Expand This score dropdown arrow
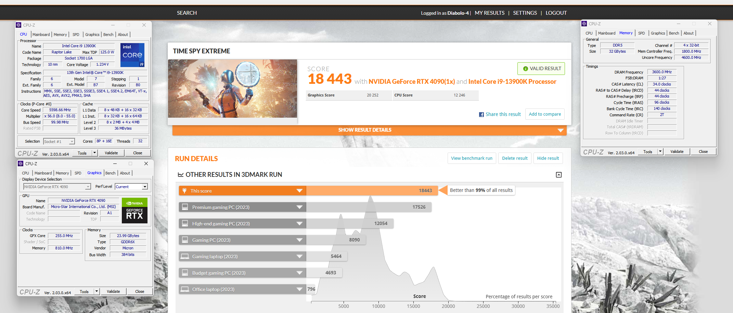Image resolution: width=733 pixels, height=313 pixels. (x=299, y=191)
